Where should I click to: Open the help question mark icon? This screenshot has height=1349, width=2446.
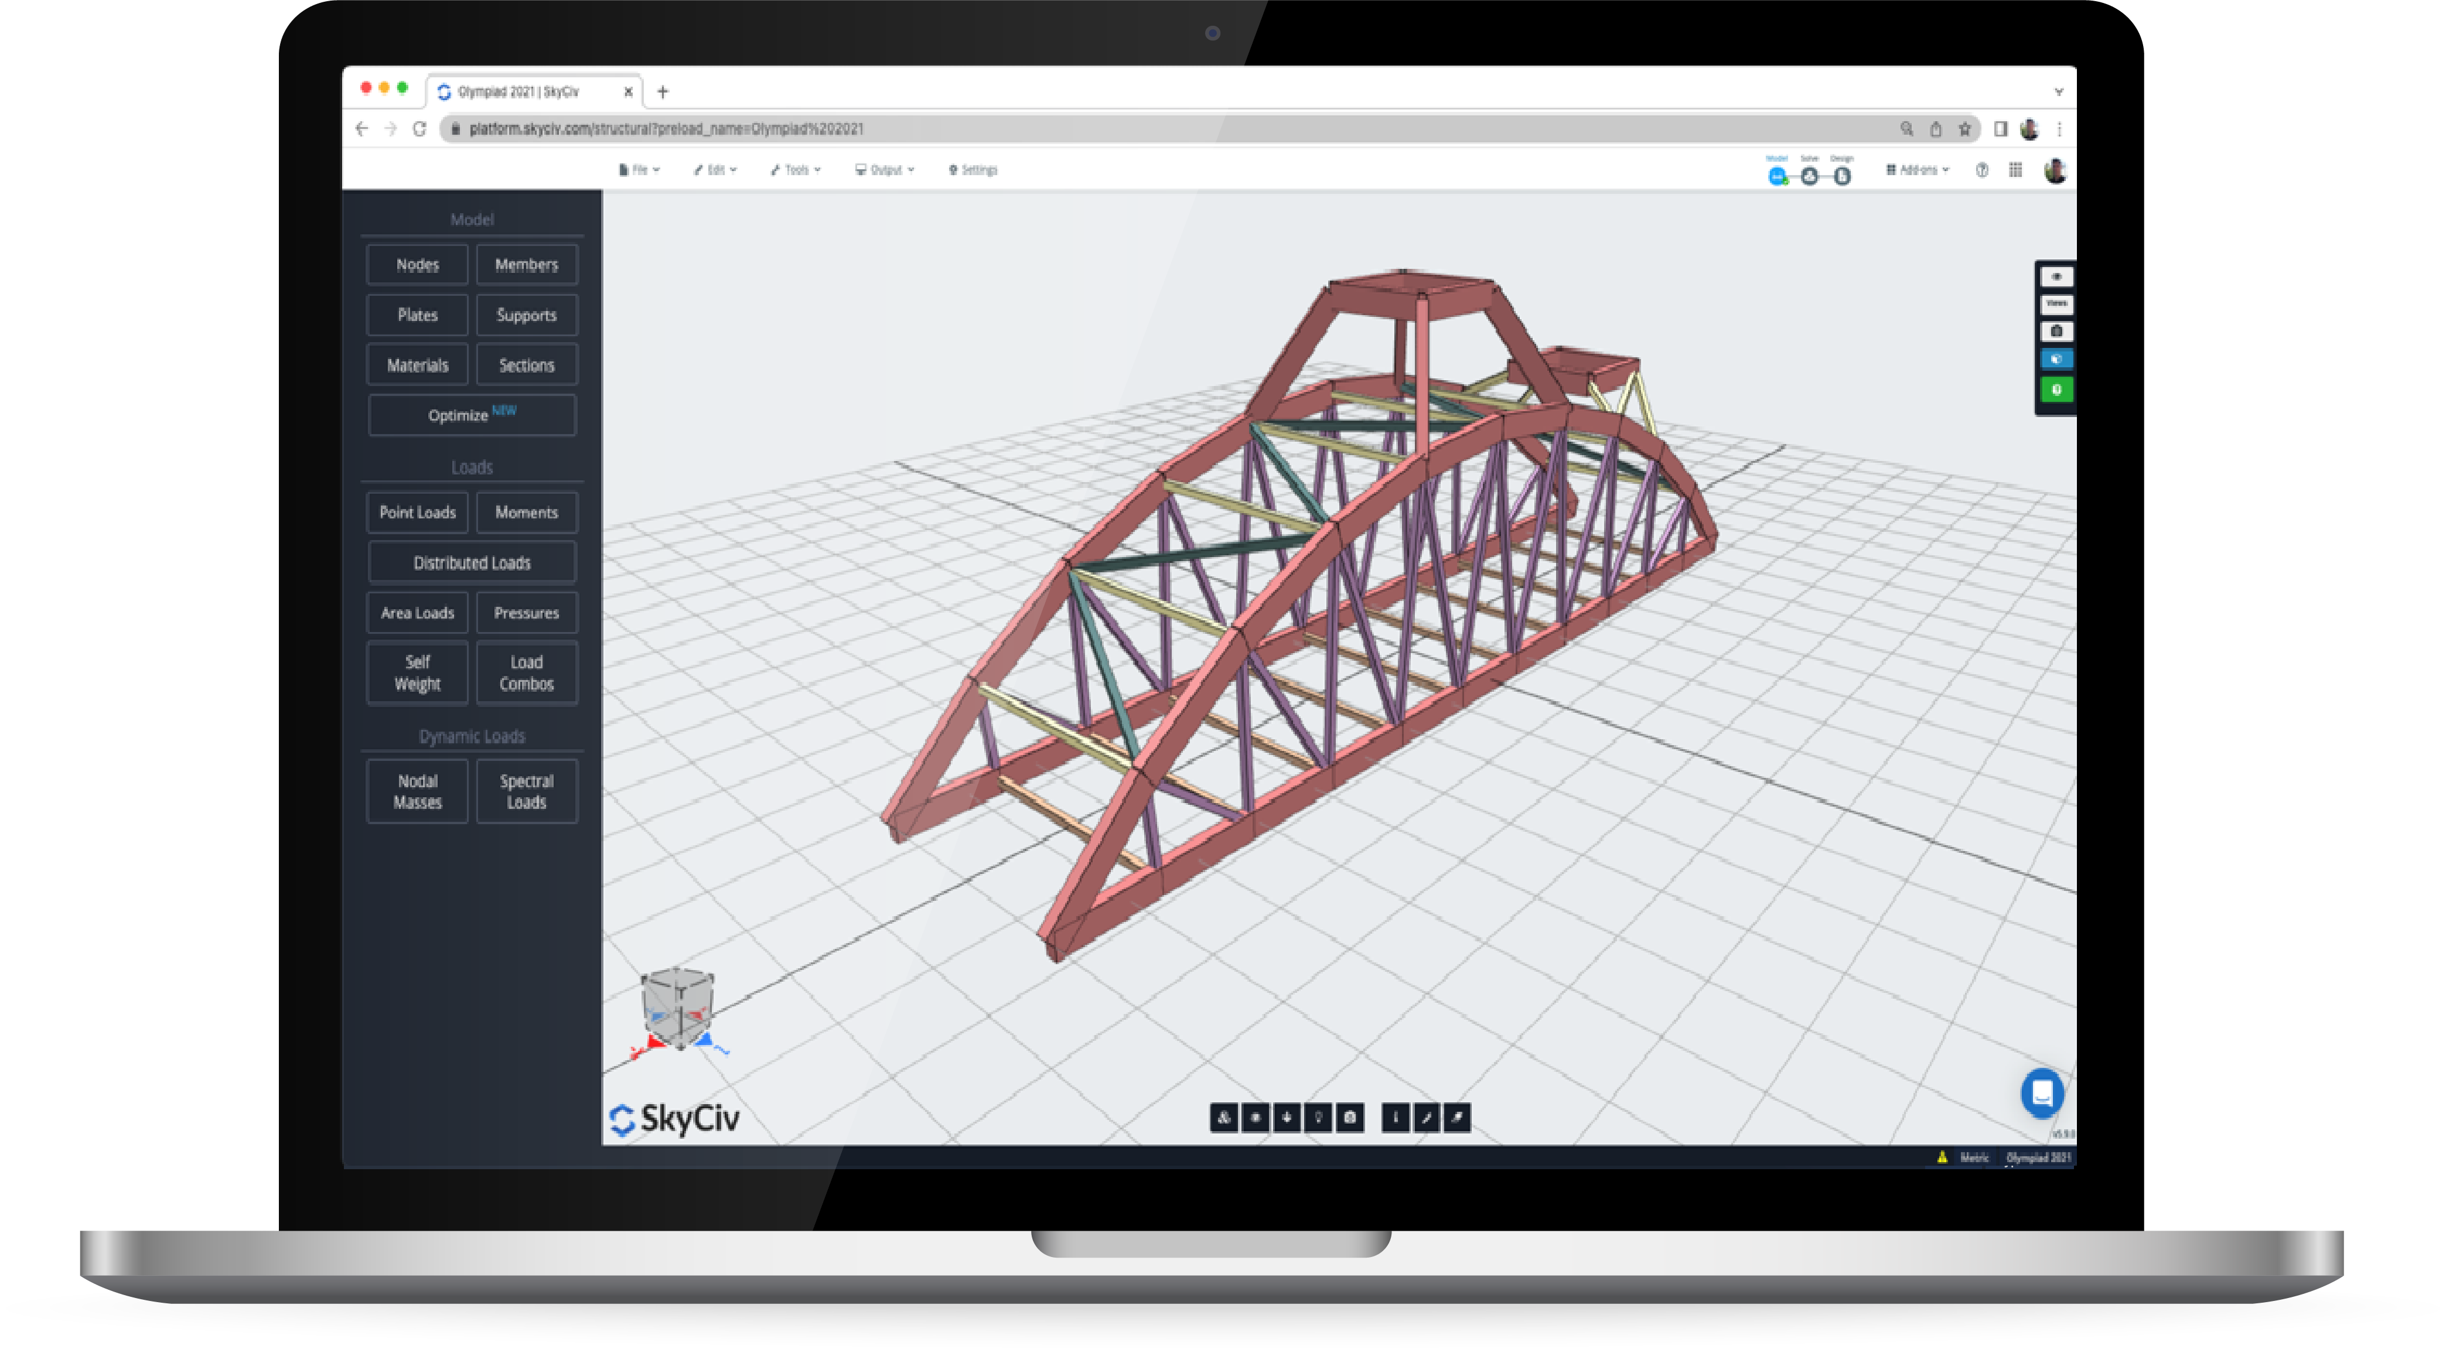point(1981,170)
